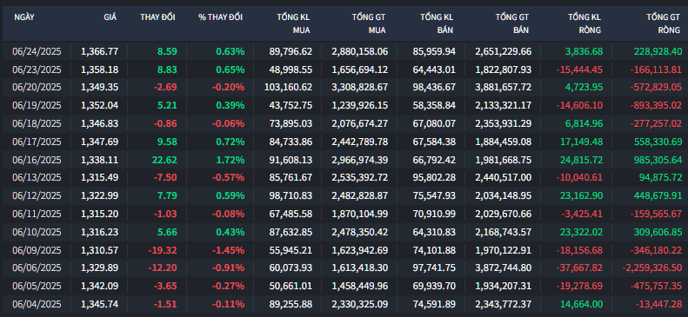Click the net value 985,305.64

click(658, 160)
